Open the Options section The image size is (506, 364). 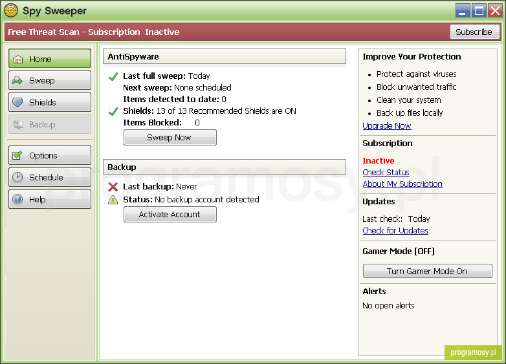50,155
